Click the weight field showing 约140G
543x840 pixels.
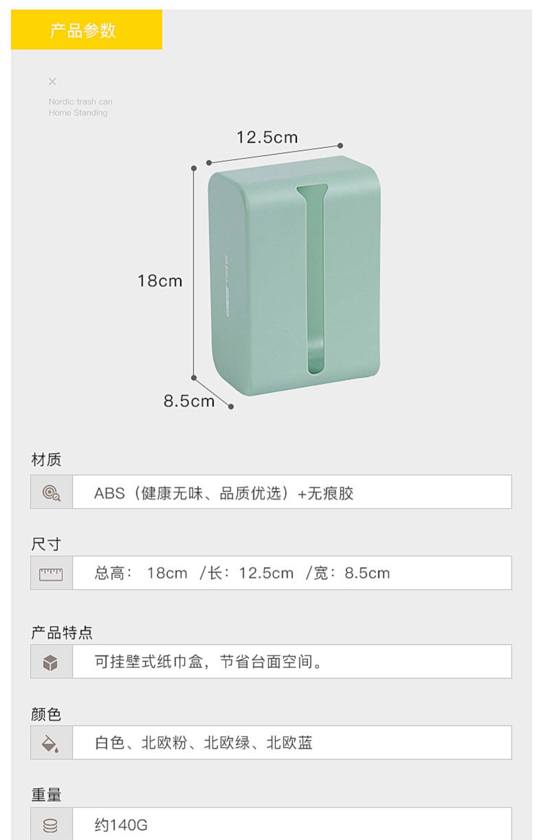pyautogui.click(x=292, y=825)
